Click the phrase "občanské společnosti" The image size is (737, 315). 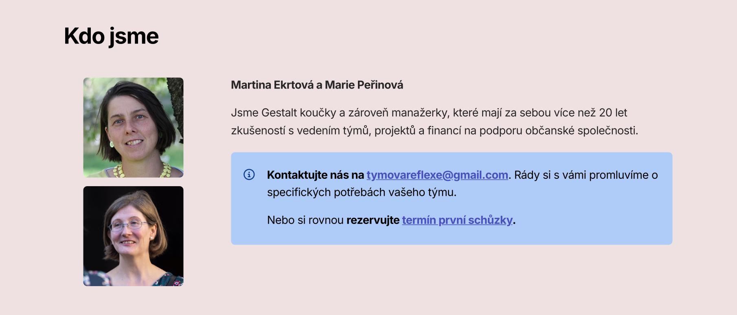point(581,130)
